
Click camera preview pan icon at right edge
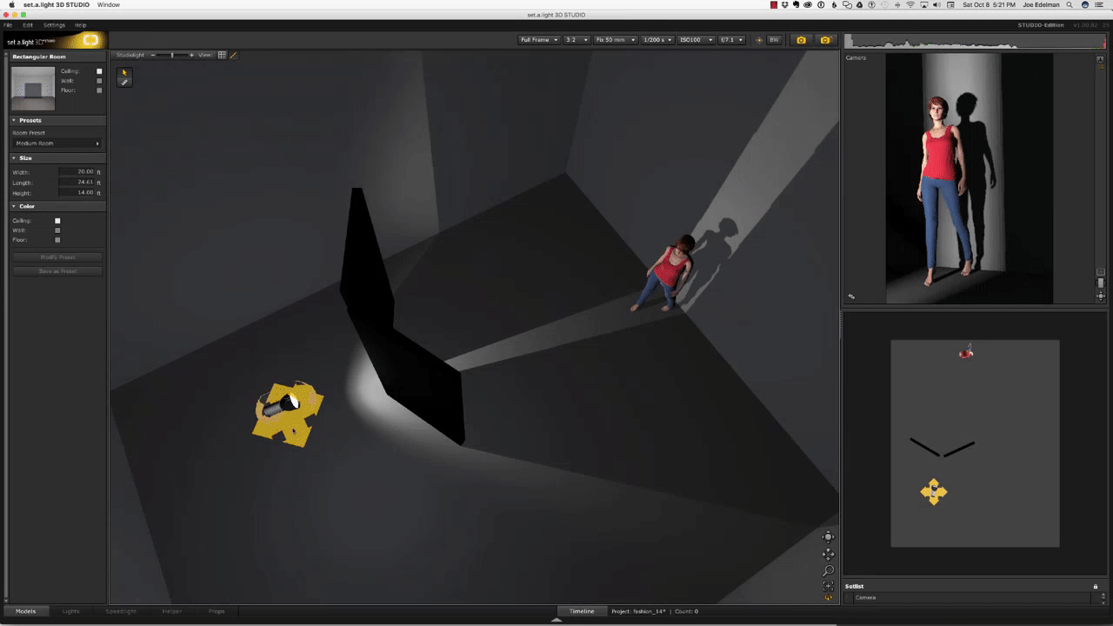point(1101,296)
